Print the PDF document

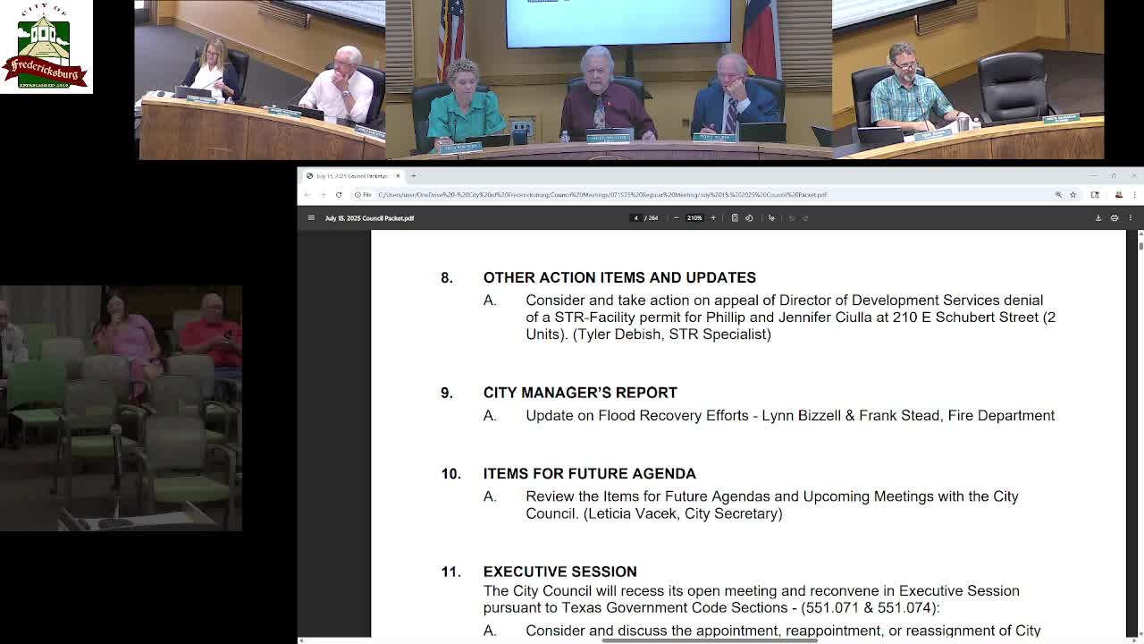(1114, 217)
